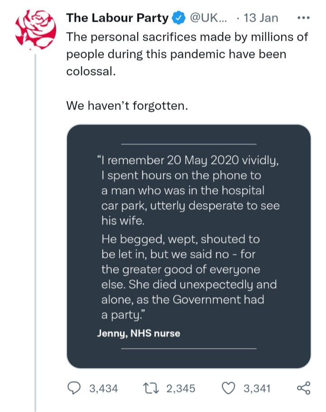Click the word "colossal." in the tweet
The width and height of the screenshot is (326, 412).
tap(89, 72)
